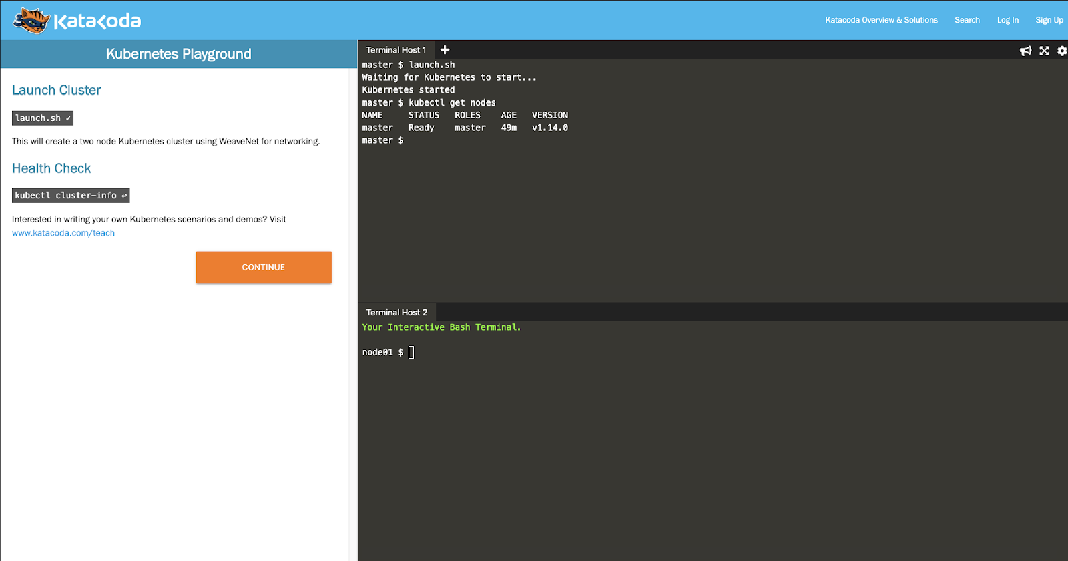
Task: Run the kubectl cluster-info command snippet
Action: click(71, 196)
